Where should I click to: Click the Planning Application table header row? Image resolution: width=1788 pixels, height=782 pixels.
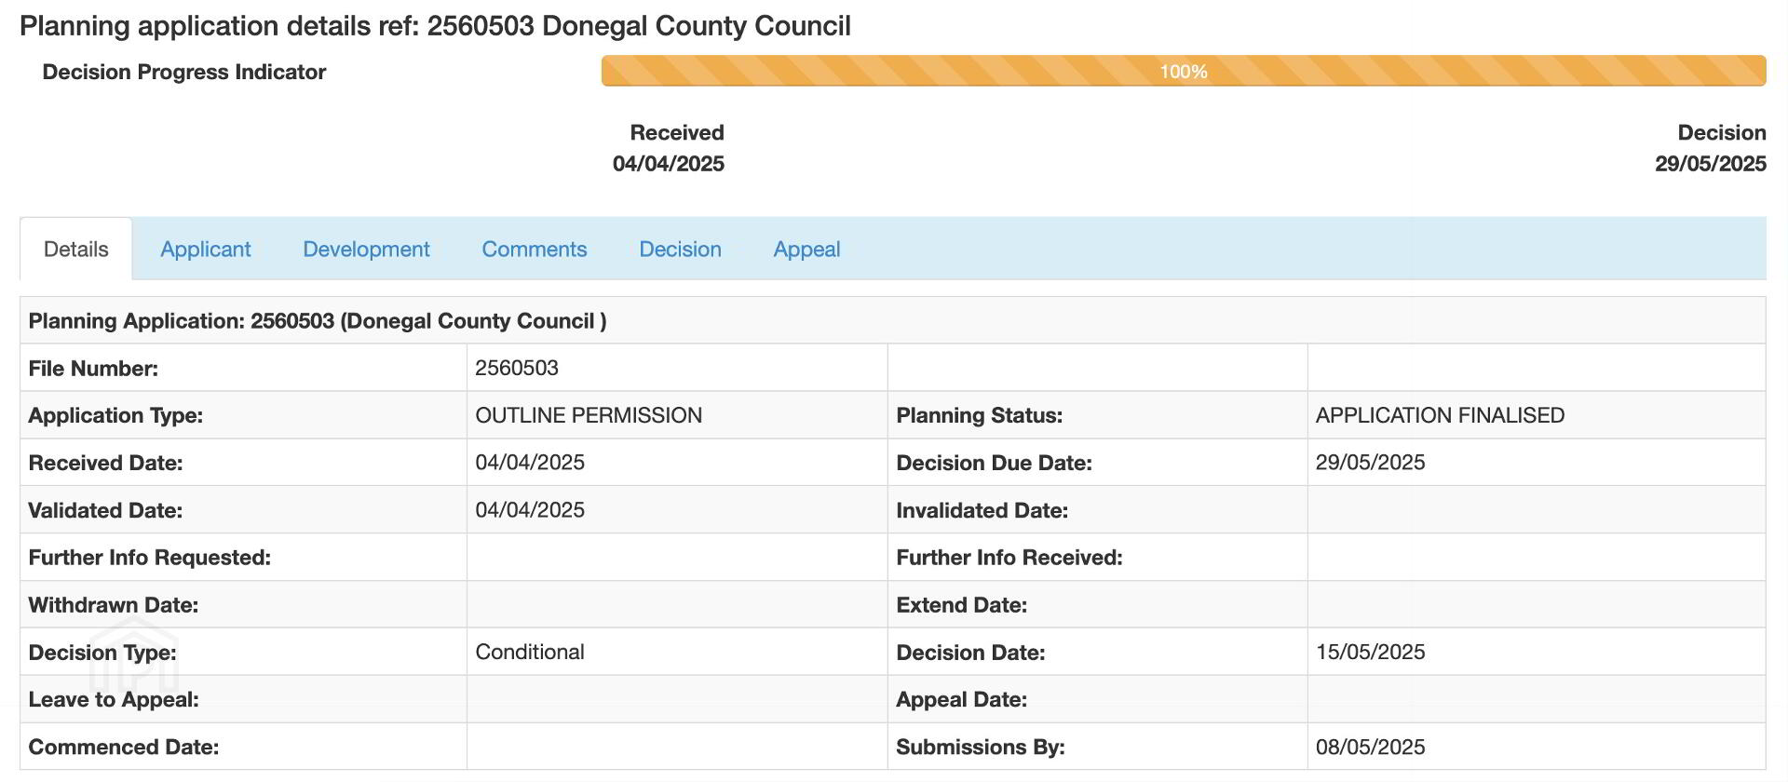[x=318, y=321]
